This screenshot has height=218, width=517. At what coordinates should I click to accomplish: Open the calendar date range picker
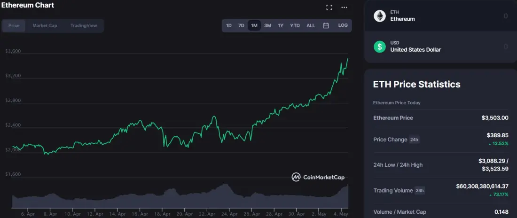click(x=326, y=25)
